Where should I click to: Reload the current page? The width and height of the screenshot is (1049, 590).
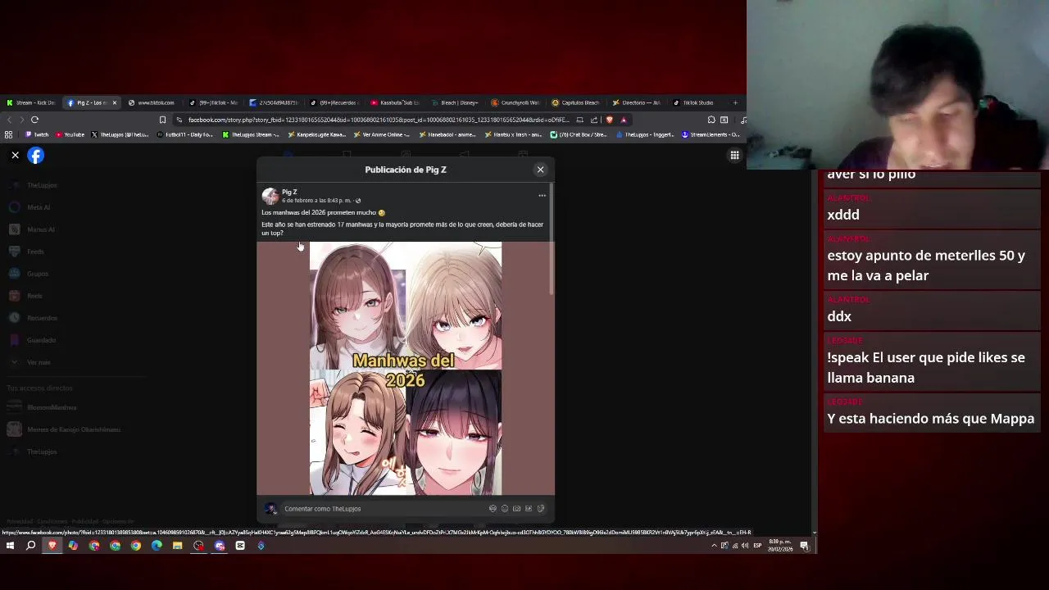coord(34,120)
